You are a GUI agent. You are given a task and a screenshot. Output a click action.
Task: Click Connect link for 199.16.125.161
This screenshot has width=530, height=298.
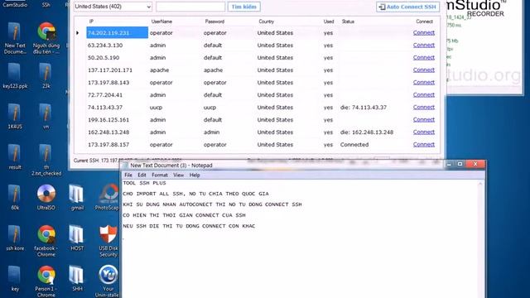pyautogui.click(x=423, y=119)
